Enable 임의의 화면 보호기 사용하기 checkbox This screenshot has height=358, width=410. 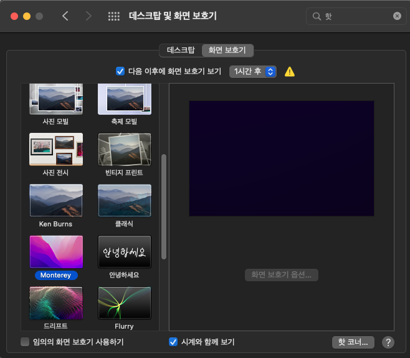(25, 342)
